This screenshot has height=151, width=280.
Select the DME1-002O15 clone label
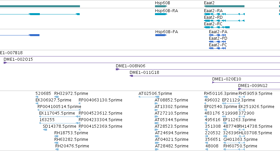tap(18, 59)
